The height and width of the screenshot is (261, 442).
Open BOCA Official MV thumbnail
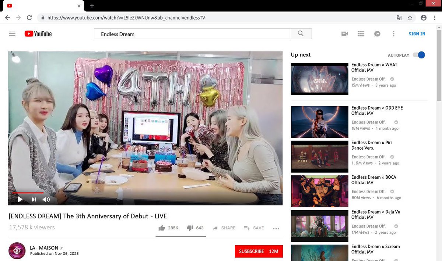coord(320,191)
